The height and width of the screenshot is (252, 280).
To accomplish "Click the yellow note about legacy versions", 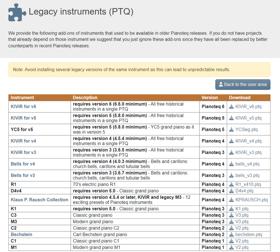I will [139, 70].
